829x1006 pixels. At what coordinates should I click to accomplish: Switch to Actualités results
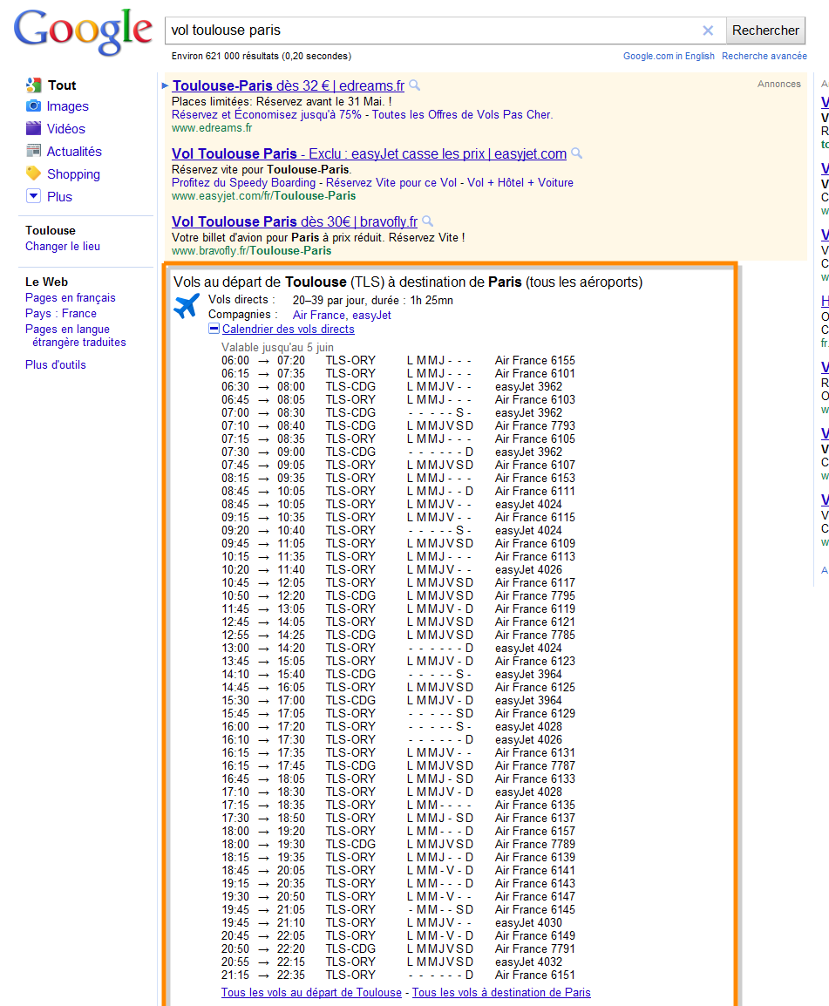click(74, 152)
